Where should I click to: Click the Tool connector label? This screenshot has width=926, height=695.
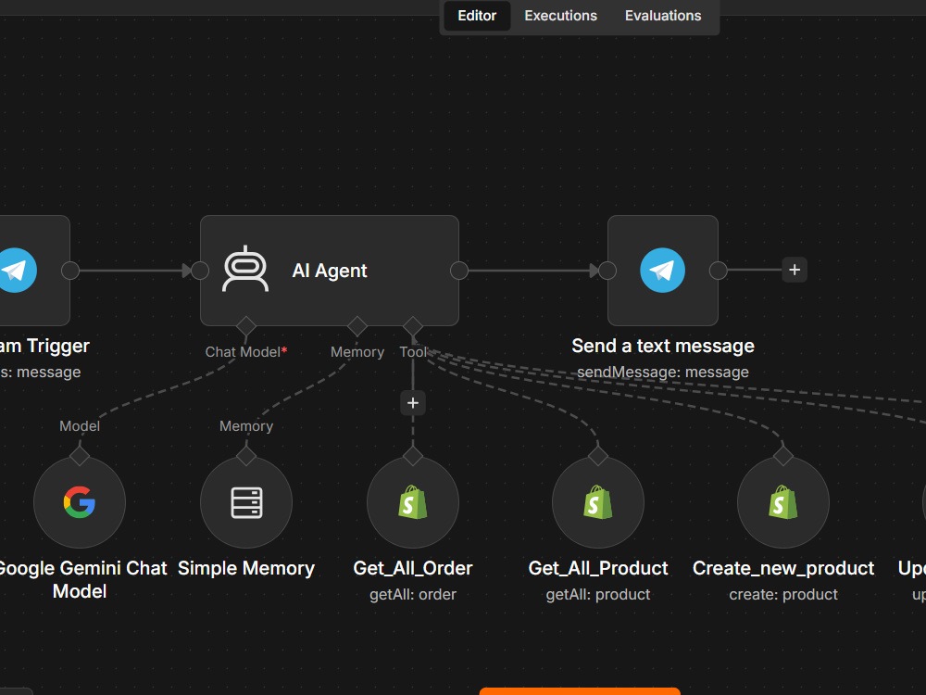[413, 352]
